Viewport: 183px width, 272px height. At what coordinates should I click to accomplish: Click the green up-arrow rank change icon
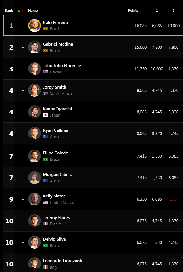pos(19,11)
